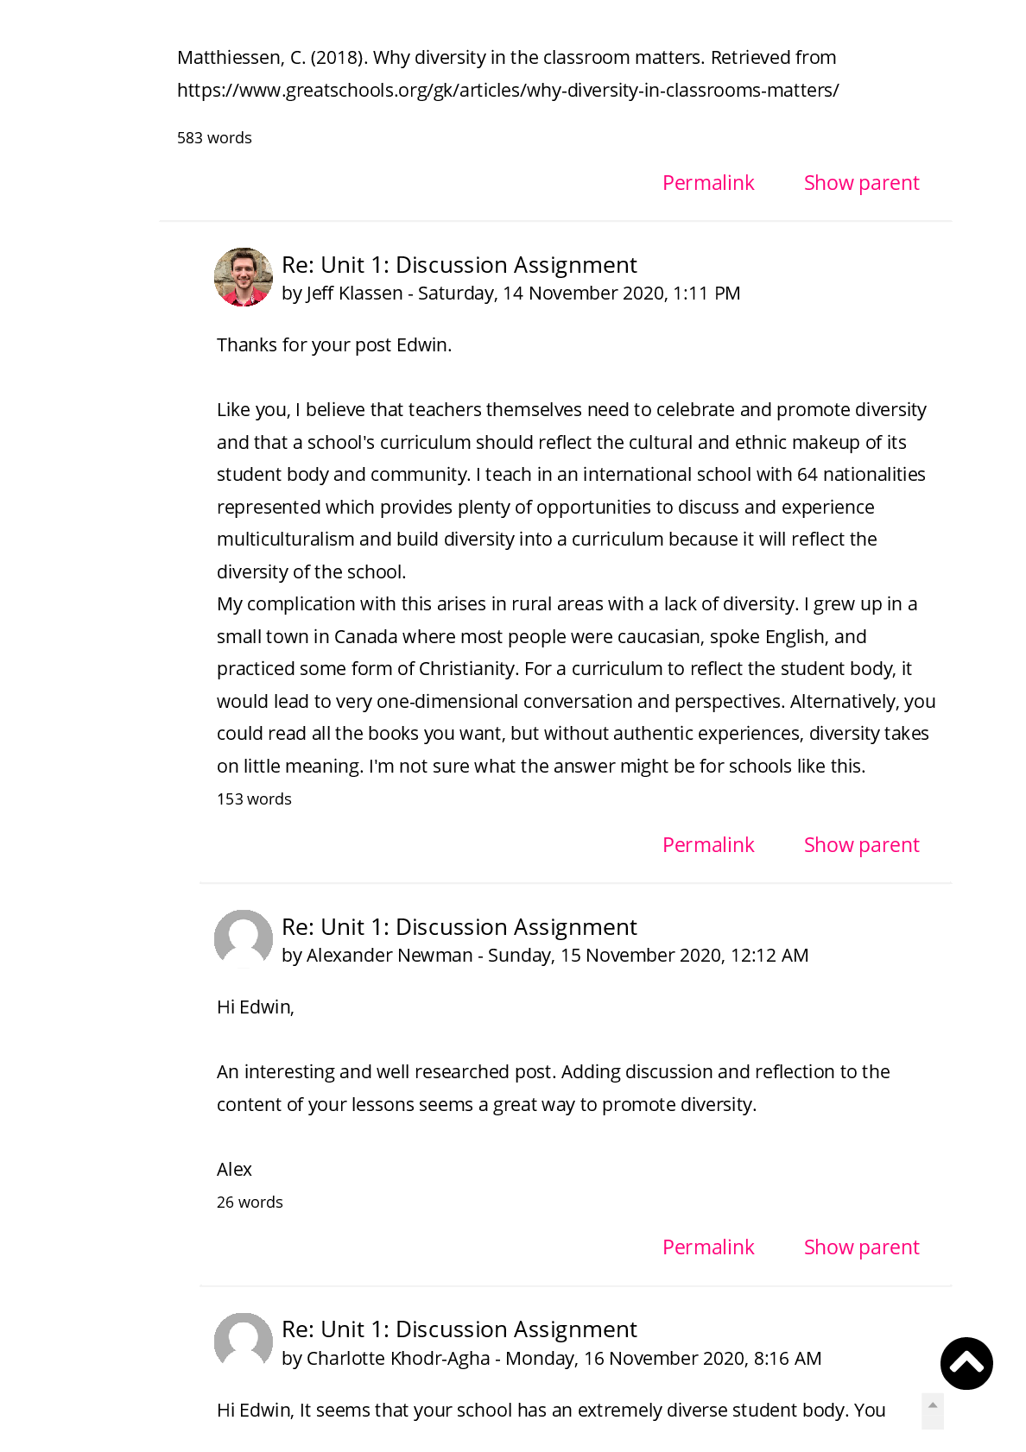1026x1452 pixels.
Task: Click the small scroll-up arrow at bottom right
Action: tap(933, 1406)
